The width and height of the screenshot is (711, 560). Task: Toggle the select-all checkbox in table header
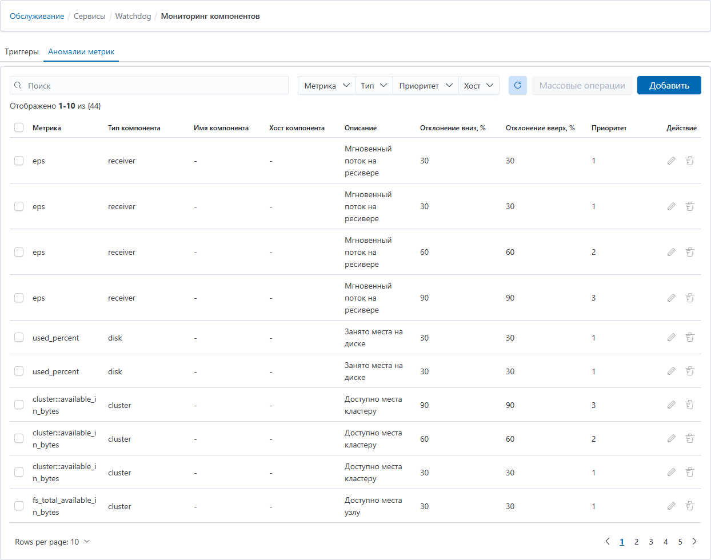click(19, 127)
